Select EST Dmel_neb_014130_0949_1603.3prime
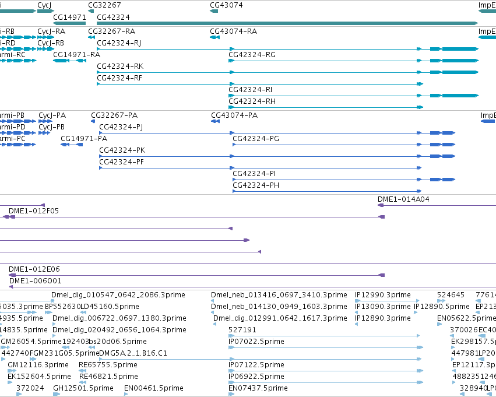 [x=279, y=307]
